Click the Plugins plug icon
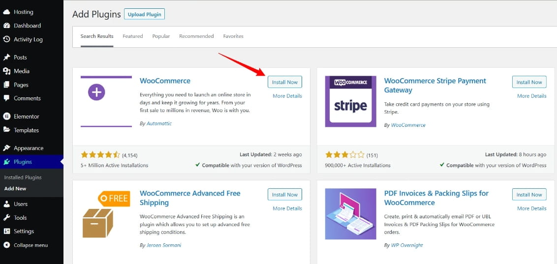557x264 pixels. click(x=6, y=162)
